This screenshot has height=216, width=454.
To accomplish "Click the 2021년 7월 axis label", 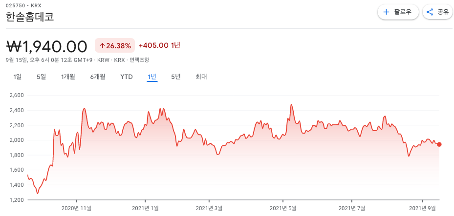I will click(352, 208).
